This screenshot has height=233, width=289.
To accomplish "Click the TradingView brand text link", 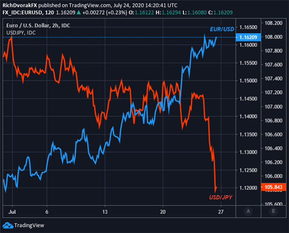I will point(29,225).
